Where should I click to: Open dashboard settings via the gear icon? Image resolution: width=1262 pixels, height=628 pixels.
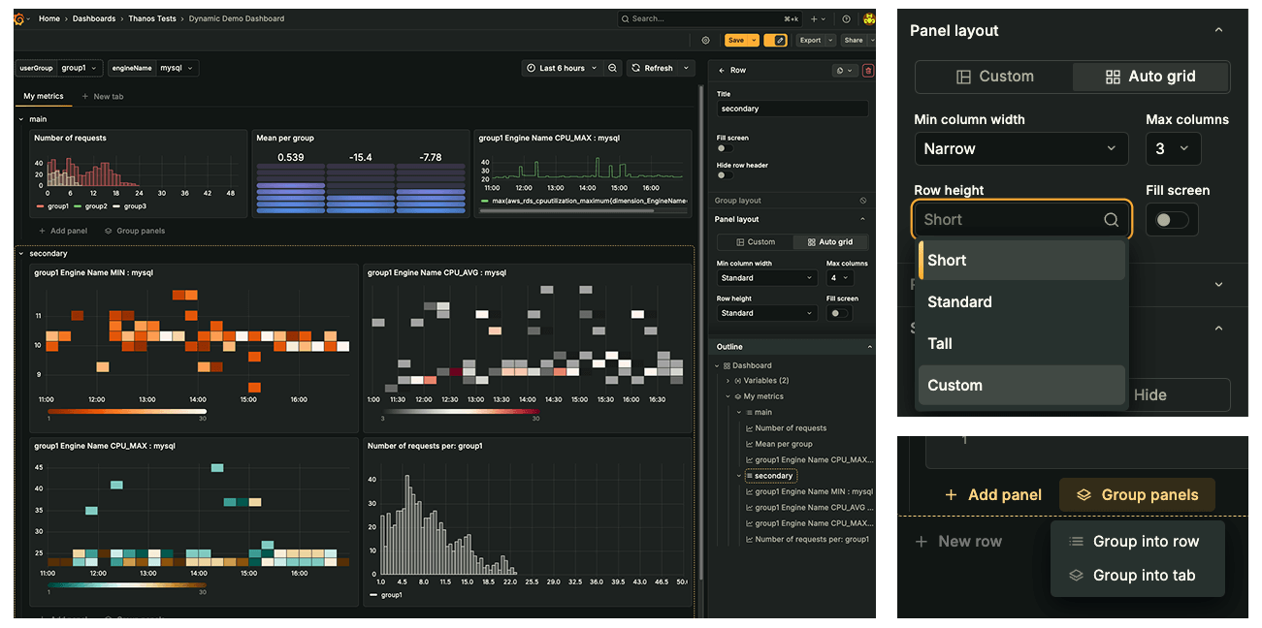(705, 41)
